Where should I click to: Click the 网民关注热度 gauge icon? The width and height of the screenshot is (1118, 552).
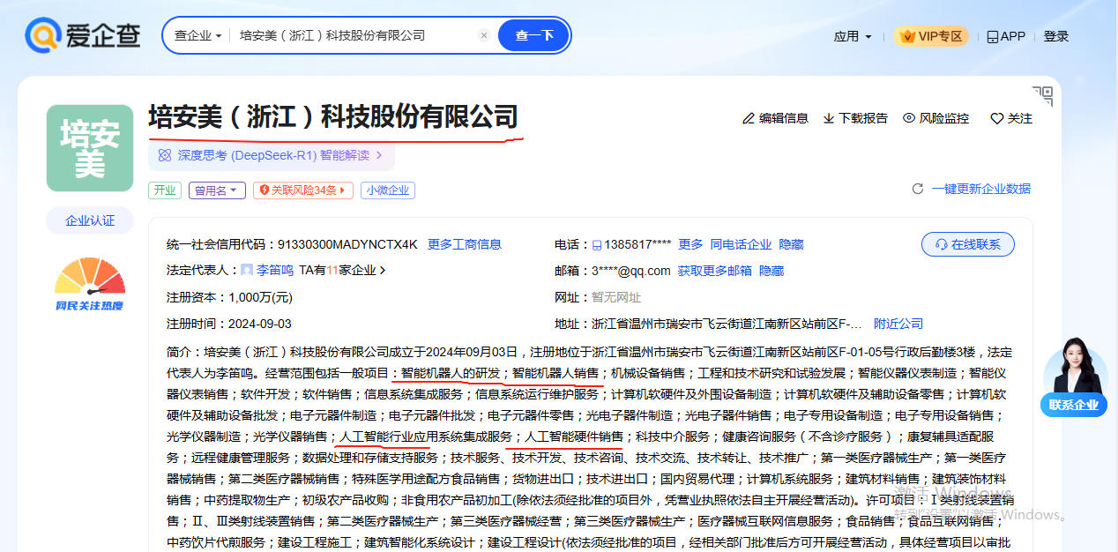coord(90,284)
